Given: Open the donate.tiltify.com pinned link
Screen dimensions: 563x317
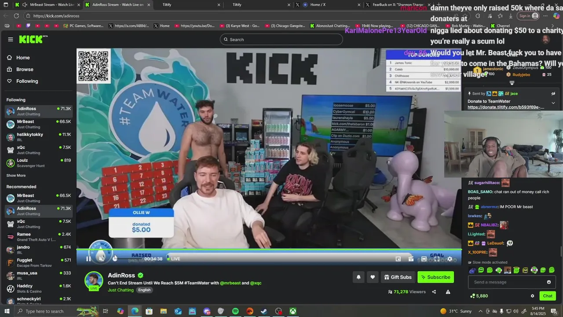Looking at the screenshot, I should click(x=506, y=107).
